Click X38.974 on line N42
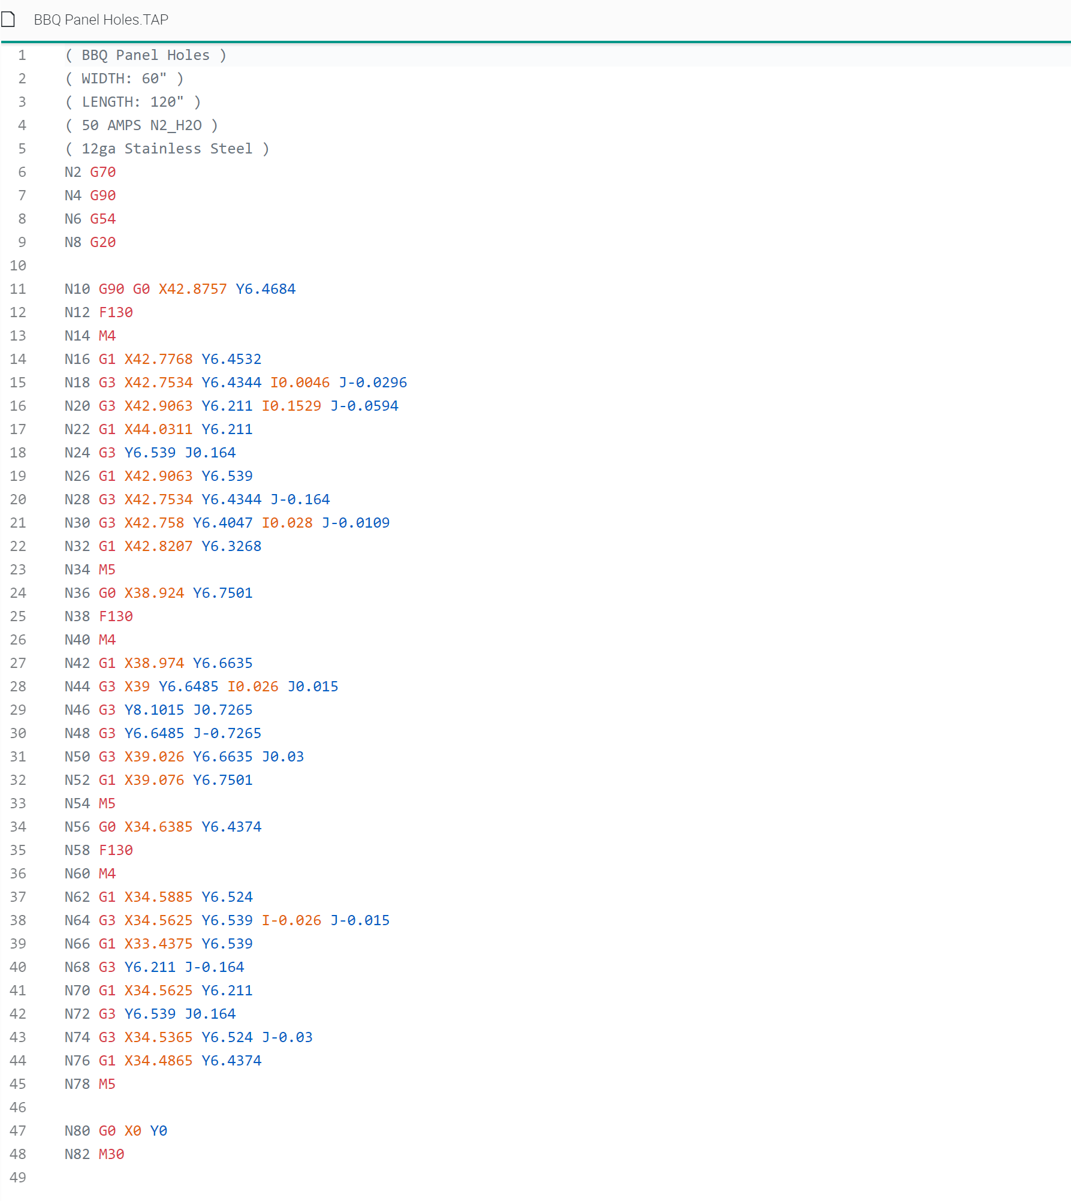Image resolution: width=1071 pixels, height=1201 pixels. coord(155,663)
